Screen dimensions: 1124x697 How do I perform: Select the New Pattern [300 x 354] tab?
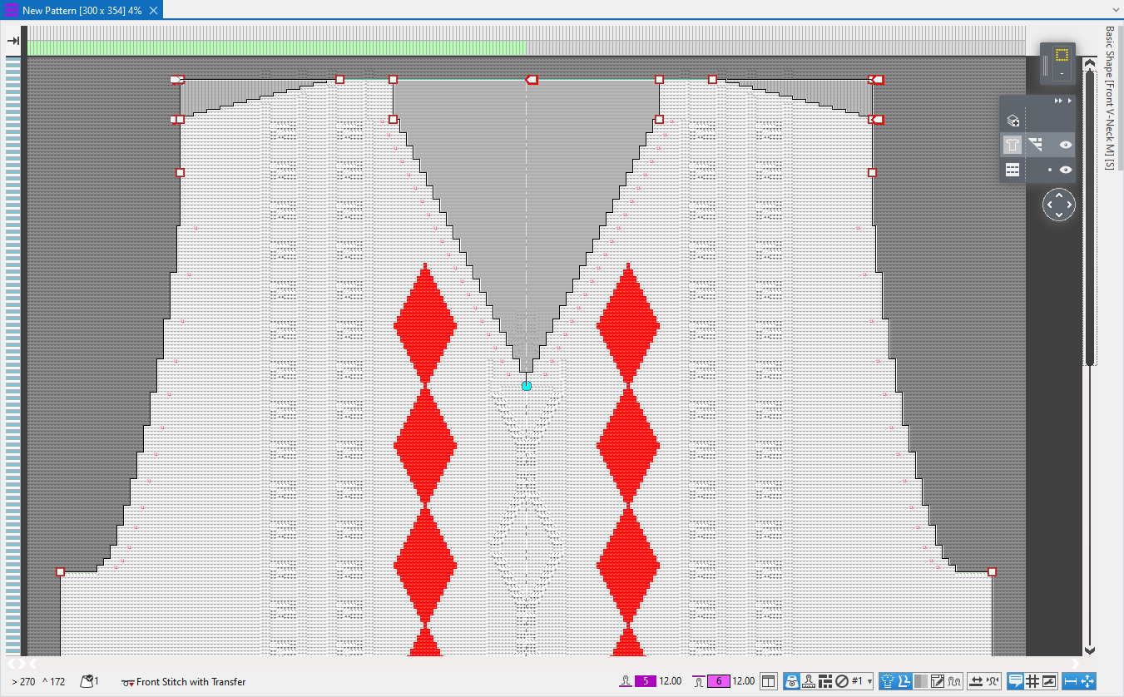tap(81, 10)
